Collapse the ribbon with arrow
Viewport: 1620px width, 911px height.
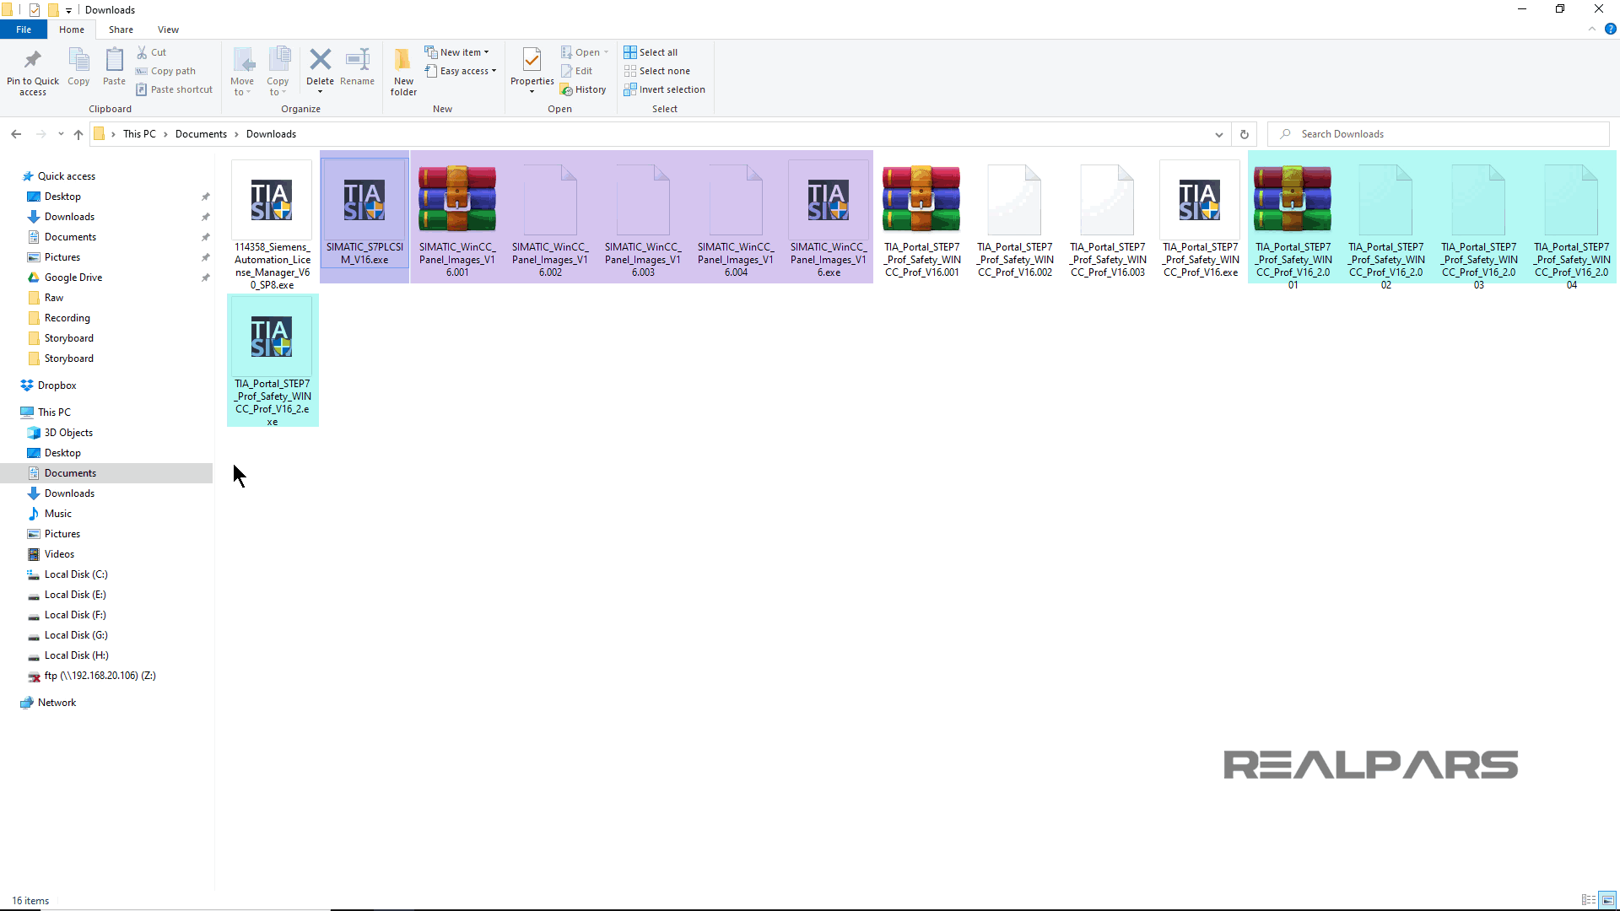coord(1592,29)
